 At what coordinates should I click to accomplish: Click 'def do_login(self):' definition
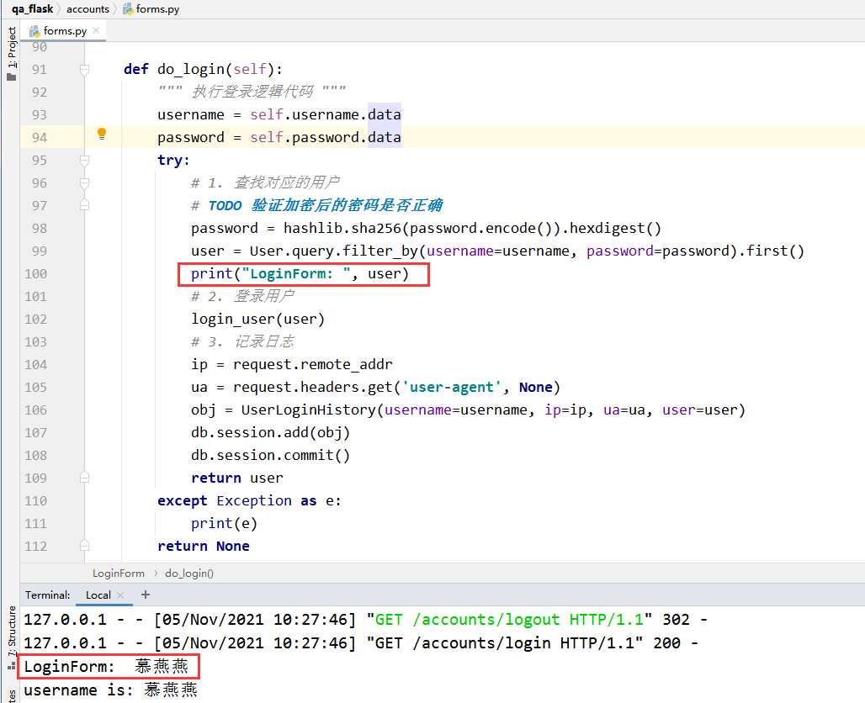click(203, 70)
